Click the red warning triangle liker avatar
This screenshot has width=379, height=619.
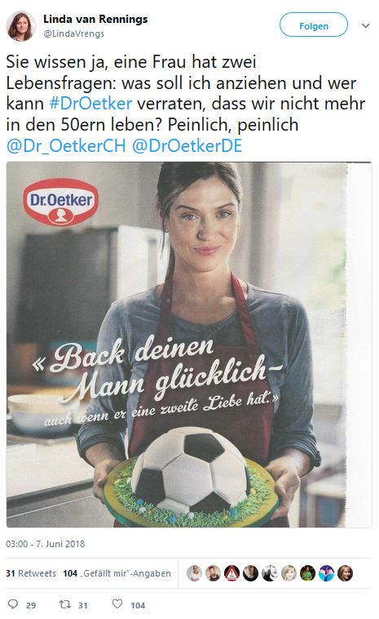[232, 573]
